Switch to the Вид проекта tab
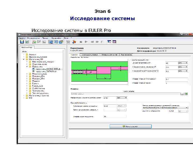This screenshot has width=193, height=145. (x=126, y=55)
